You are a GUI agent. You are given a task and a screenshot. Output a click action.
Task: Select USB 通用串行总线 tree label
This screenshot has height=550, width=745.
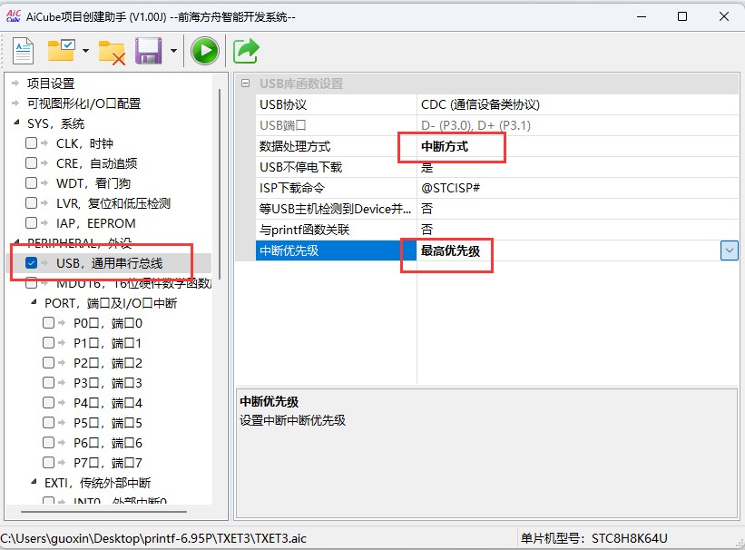(109, 263)
